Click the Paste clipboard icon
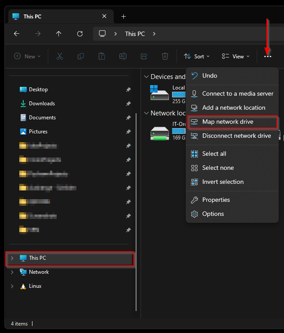 102,56
